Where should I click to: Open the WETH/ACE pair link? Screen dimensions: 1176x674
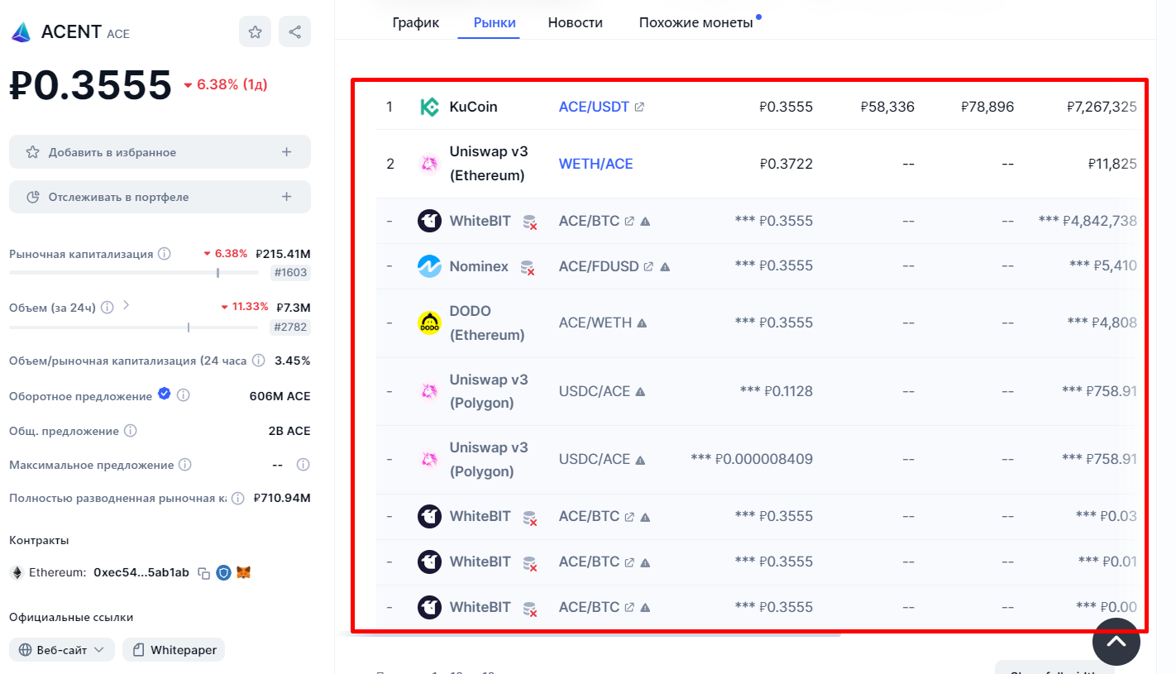[595, 164]
